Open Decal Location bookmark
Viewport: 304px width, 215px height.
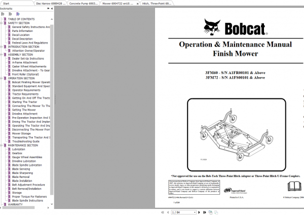[21, 35]
